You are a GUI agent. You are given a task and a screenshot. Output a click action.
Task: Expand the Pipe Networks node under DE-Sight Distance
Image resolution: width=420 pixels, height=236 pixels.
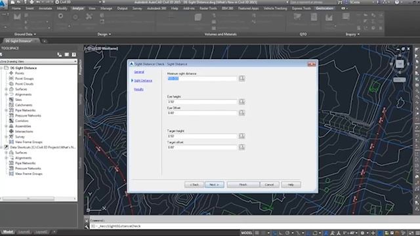tap(6, 110)
